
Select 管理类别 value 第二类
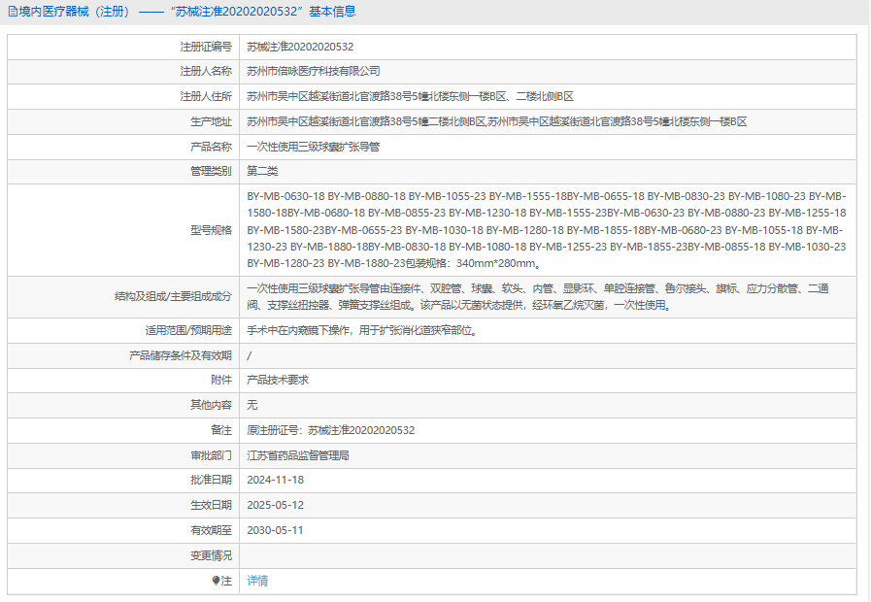coord(262,172)
